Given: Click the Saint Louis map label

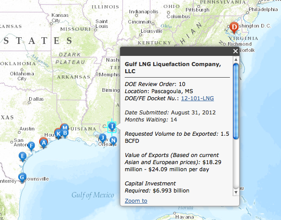Looking at the screenshot, I should point(102,24).
